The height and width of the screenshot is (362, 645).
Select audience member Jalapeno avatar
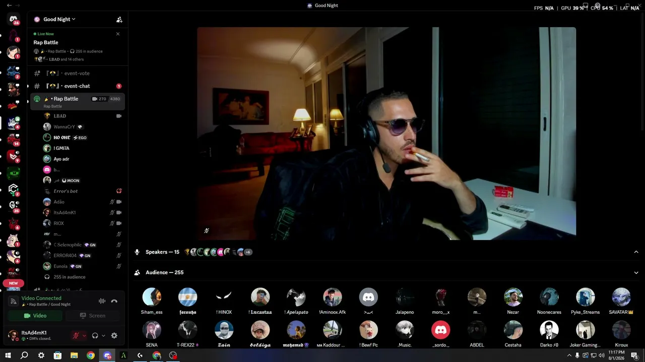[405, 297]
